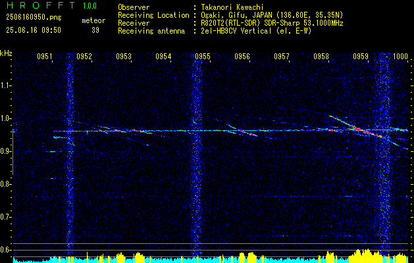The width and height of the screenshot is (414, 263).
Task: Click the bright red meteor echo after 0958
Action: [355, 126]
